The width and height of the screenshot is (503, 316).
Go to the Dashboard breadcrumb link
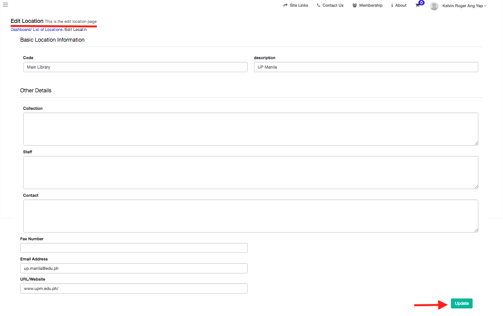20,30
